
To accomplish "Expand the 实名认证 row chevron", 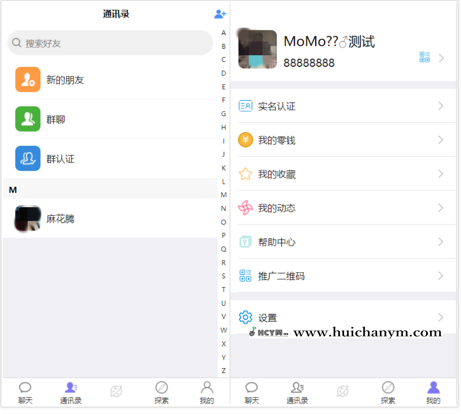I will click(x=441, y=106).
